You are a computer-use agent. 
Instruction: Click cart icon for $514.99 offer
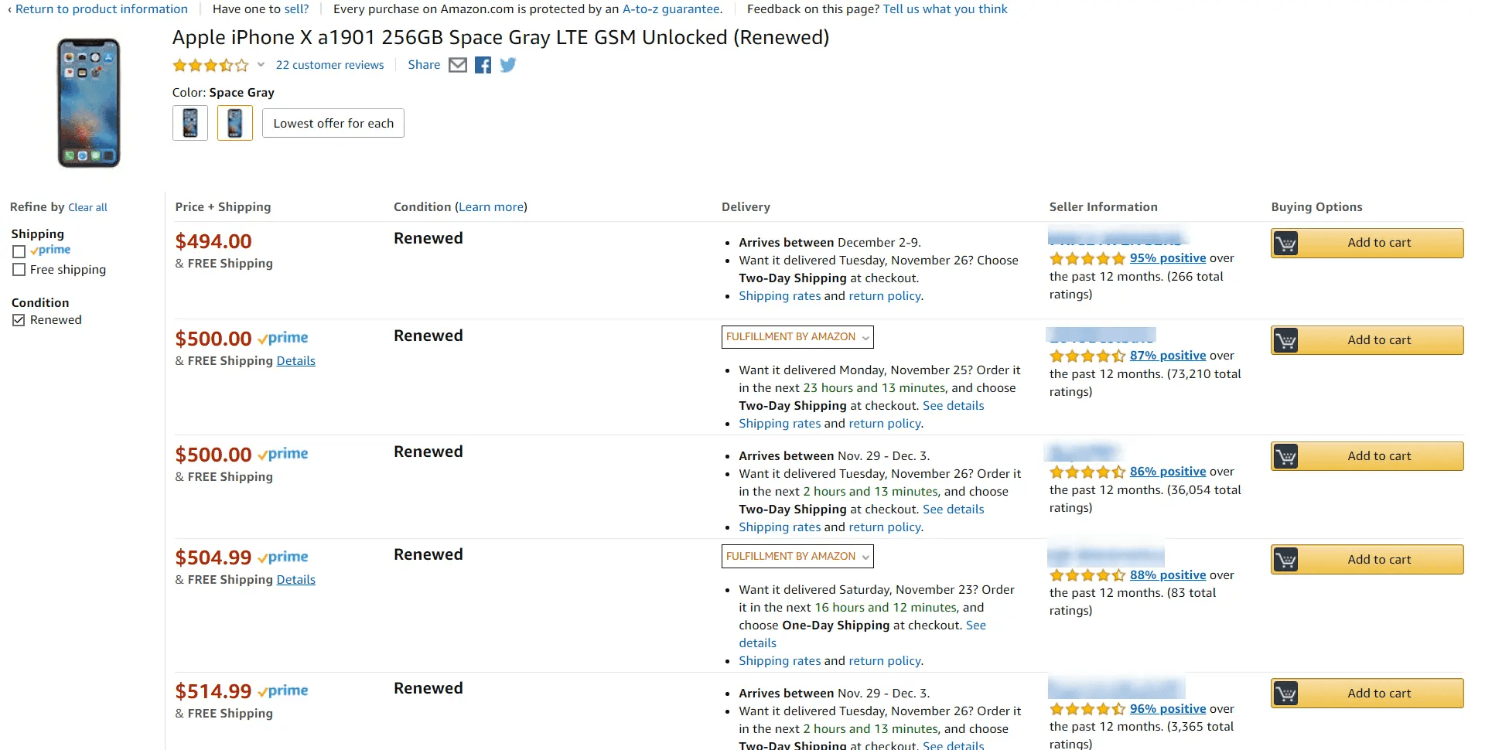pyautogui.click(x=1285, y=694)
